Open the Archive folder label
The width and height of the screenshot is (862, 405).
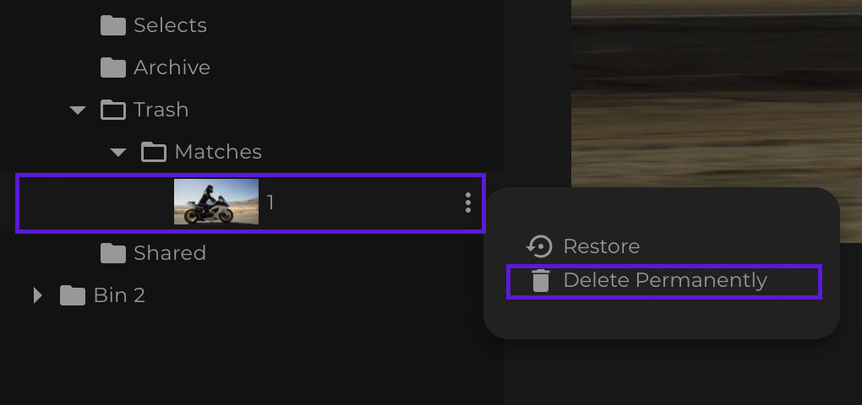[172, 67]
